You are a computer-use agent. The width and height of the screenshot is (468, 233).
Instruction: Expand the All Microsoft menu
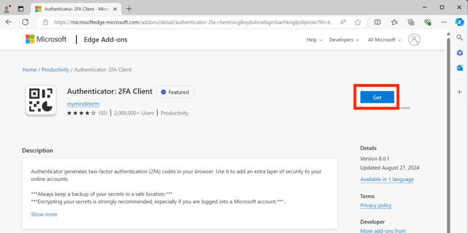[385, 40]
